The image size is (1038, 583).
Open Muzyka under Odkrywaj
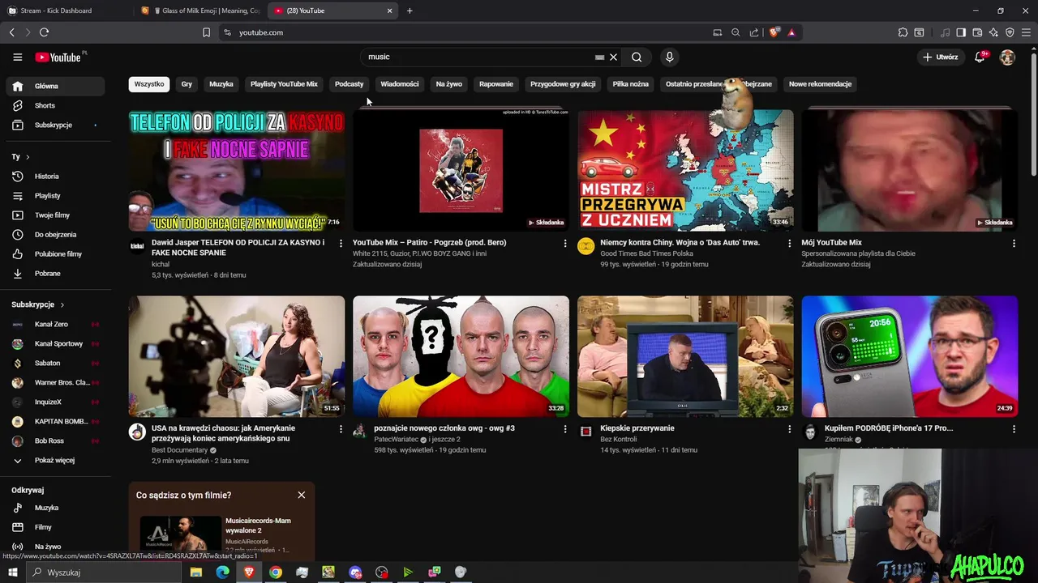coord(55,508)
